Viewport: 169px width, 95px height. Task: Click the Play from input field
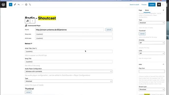[152, 71]
